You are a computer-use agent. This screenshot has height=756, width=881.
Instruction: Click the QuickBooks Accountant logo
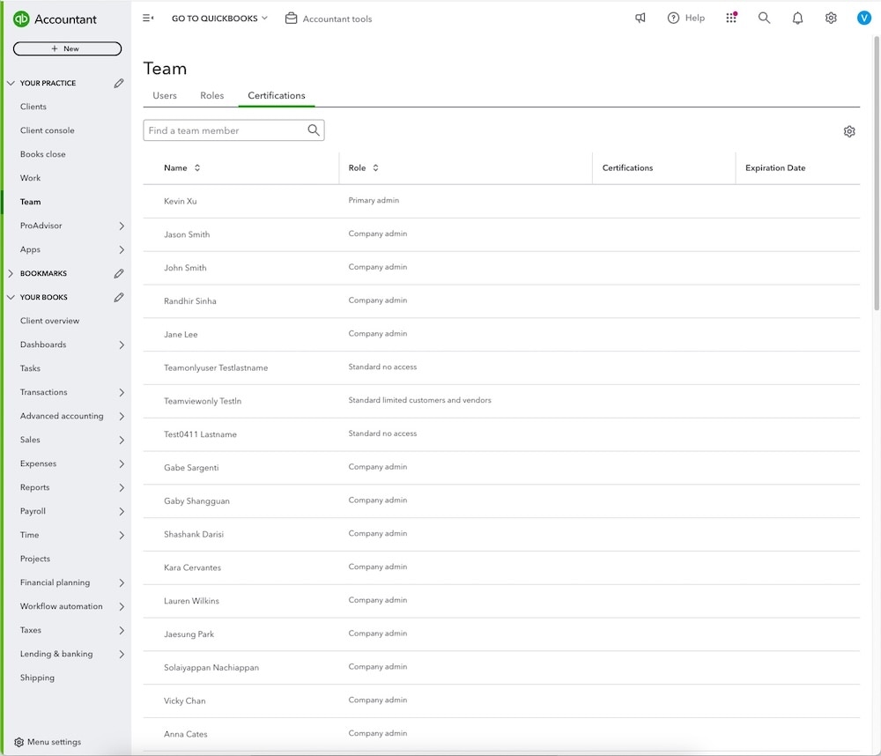[x=56, y=19]
